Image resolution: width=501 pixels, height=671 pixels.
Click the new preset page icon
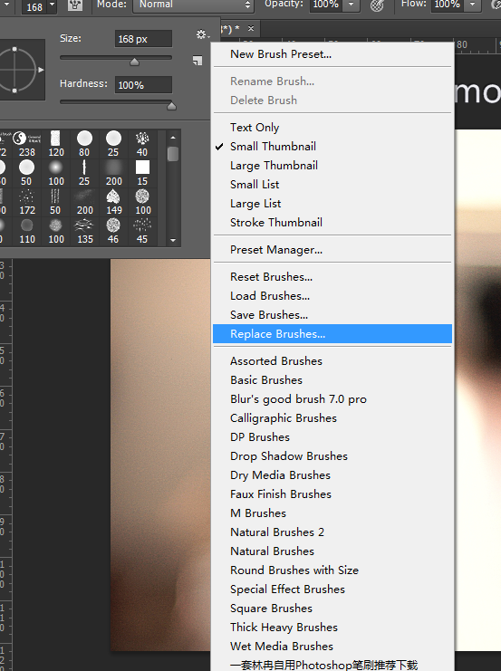pos(198,61)
